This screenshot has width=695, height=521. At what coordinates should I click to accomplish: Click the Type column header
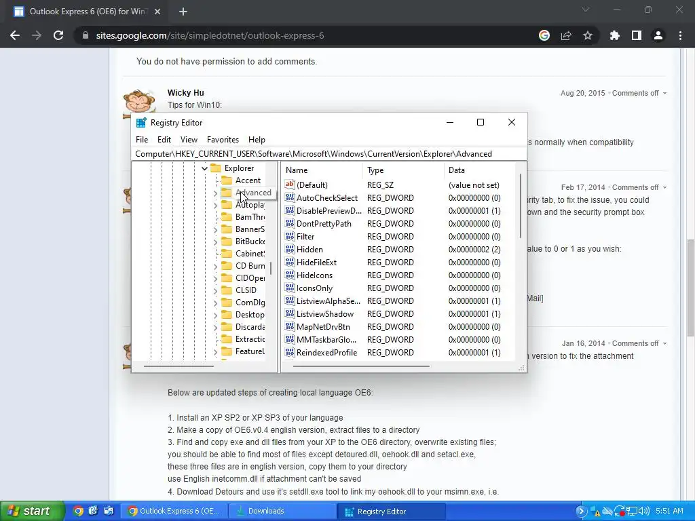click(403, 170)
